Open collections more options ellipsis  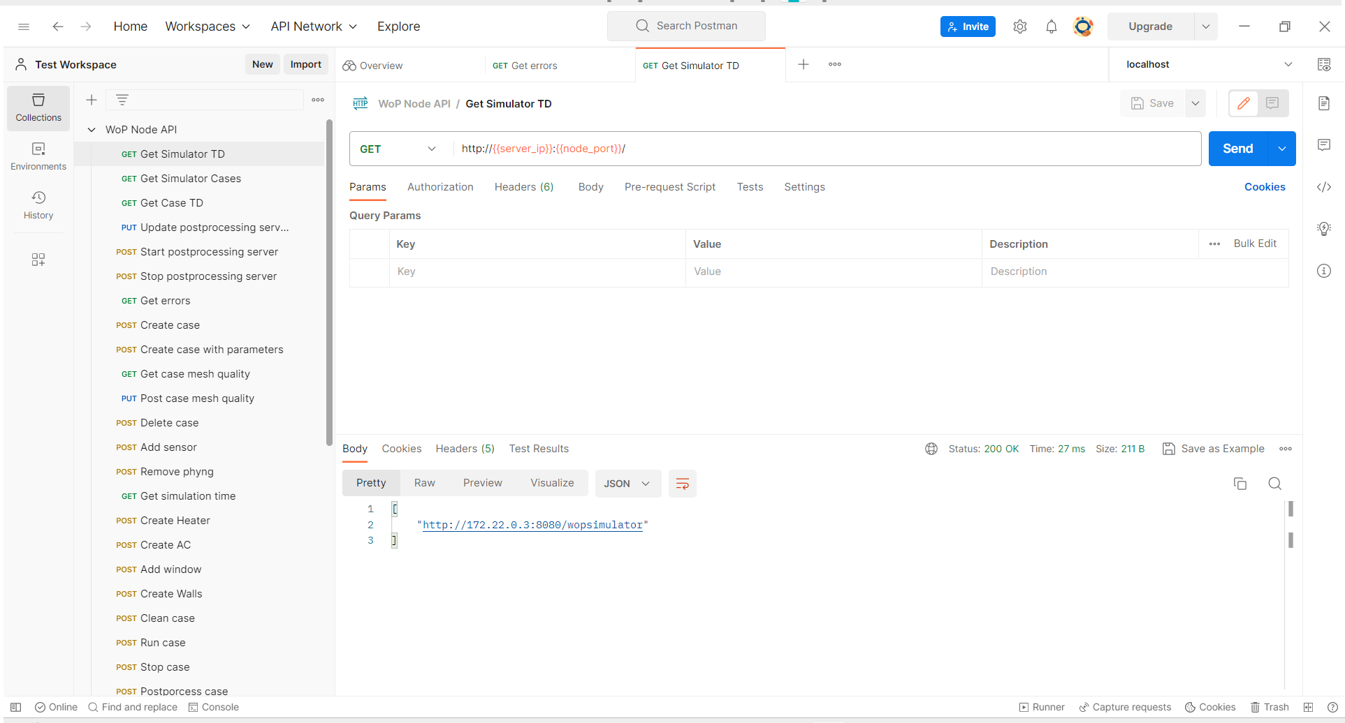[318, 100]
